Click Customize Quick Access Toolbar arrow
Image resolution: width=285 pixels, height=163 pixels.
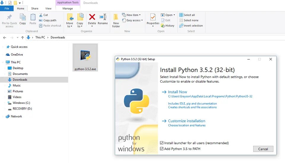coord(20,3)
